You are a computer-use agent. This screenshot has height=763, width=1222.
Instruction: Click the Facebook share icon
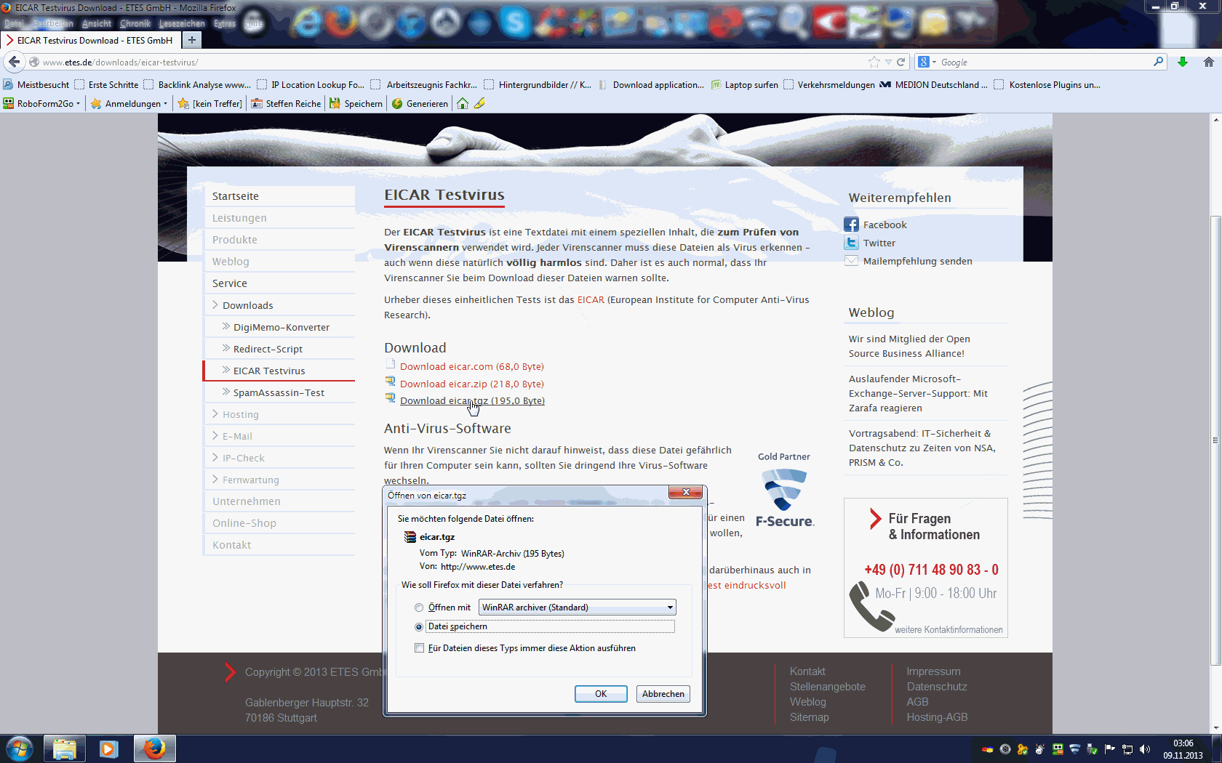coord(851,225)
